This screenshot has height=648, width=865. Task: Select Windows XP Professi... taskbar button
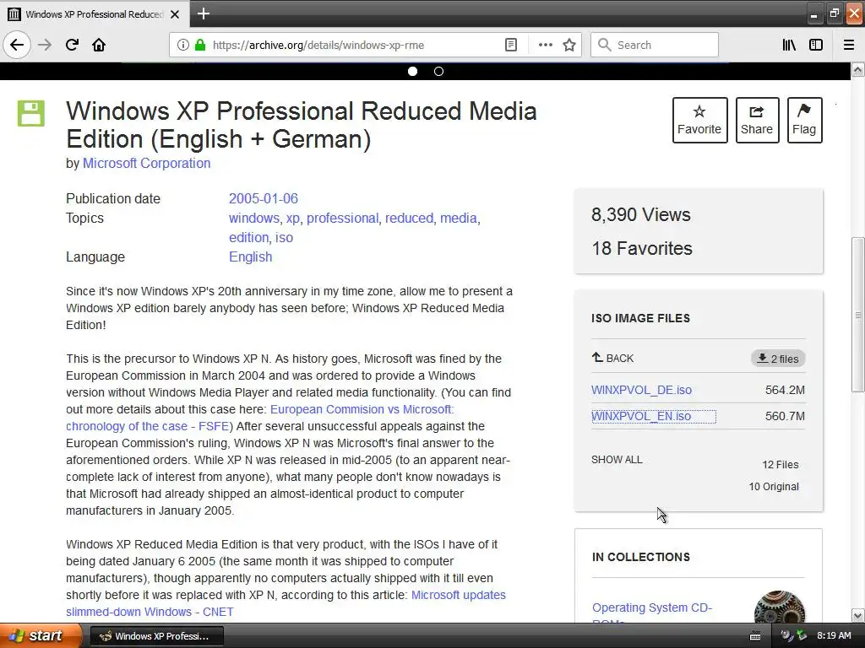(x=156, y=636)
